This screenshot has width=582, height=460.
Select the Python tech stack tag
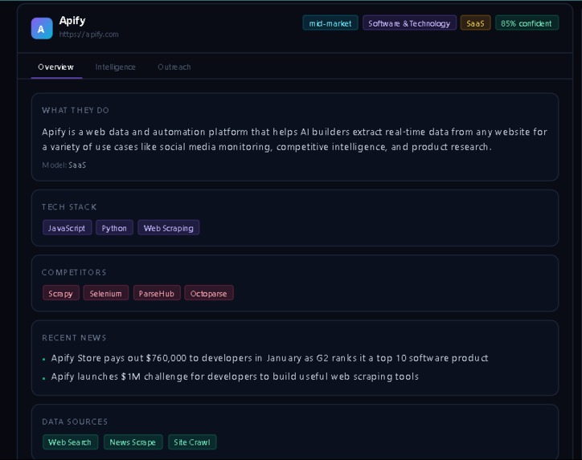point(114,228)
